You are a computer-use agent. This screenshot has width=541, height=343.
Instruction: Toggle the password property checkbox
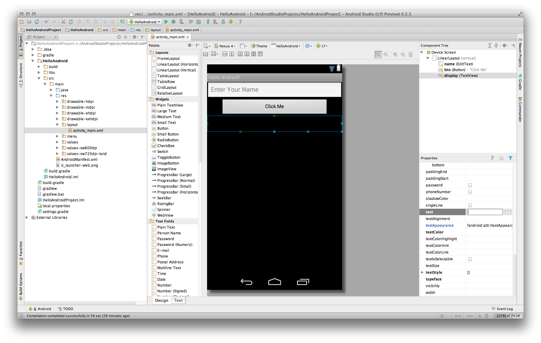tap(470, 185)
